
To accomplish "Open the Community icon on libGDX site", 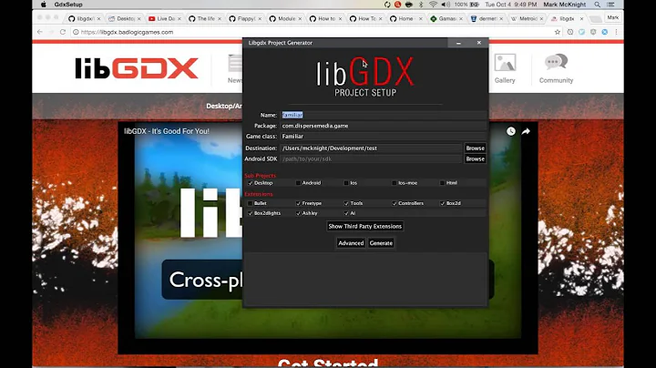I will click(x=556, y=68).
